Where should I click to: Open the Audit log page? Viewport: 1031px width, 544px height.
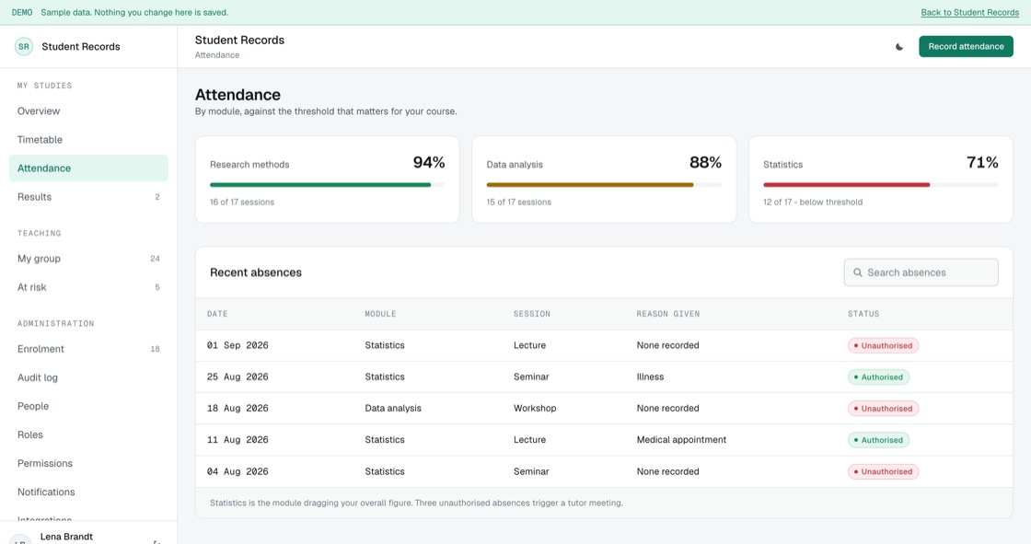88,377
